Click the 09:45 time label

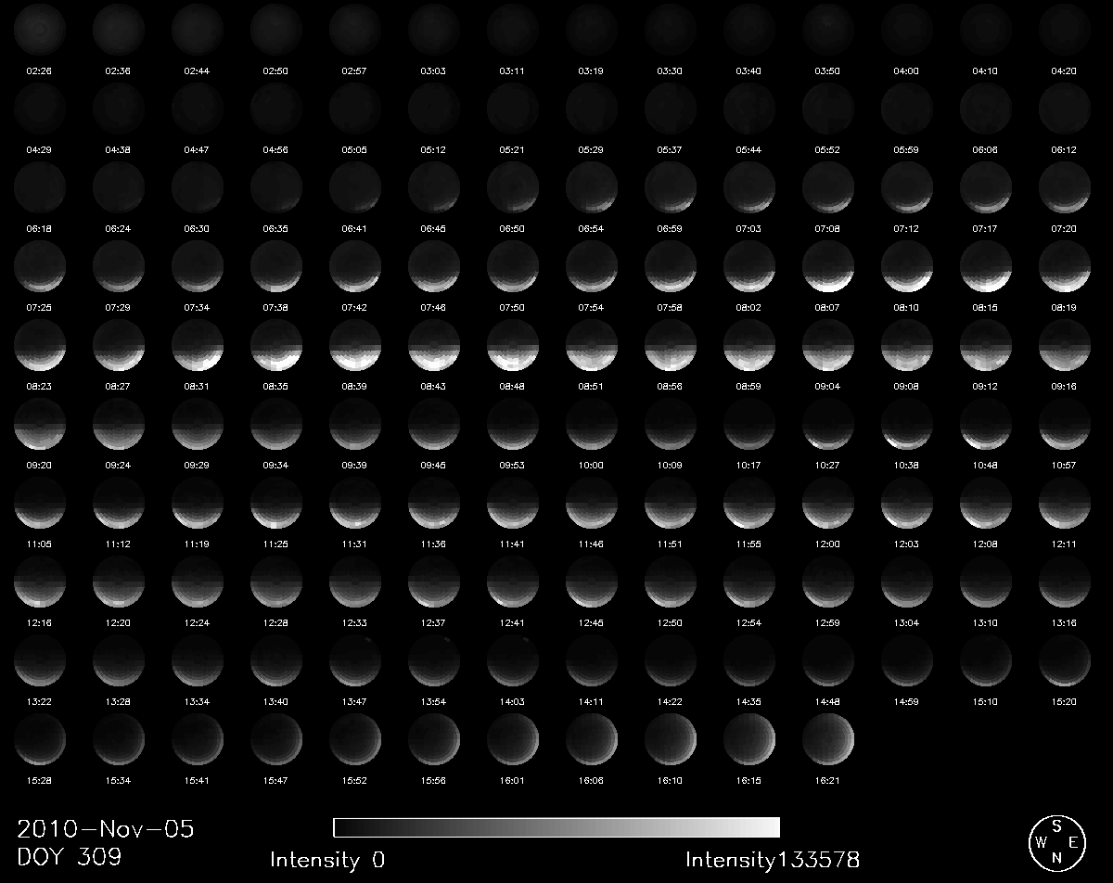pyautogui.click(x=434, y=465)
